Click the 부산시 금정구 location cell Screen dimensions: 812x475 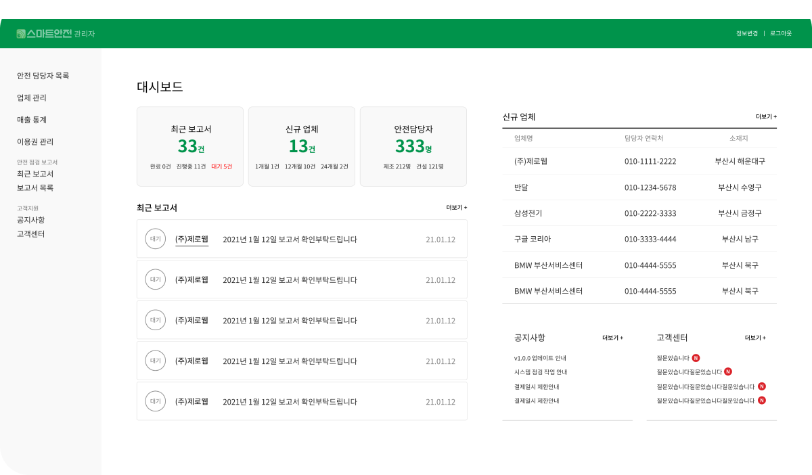tap(740, 213)
